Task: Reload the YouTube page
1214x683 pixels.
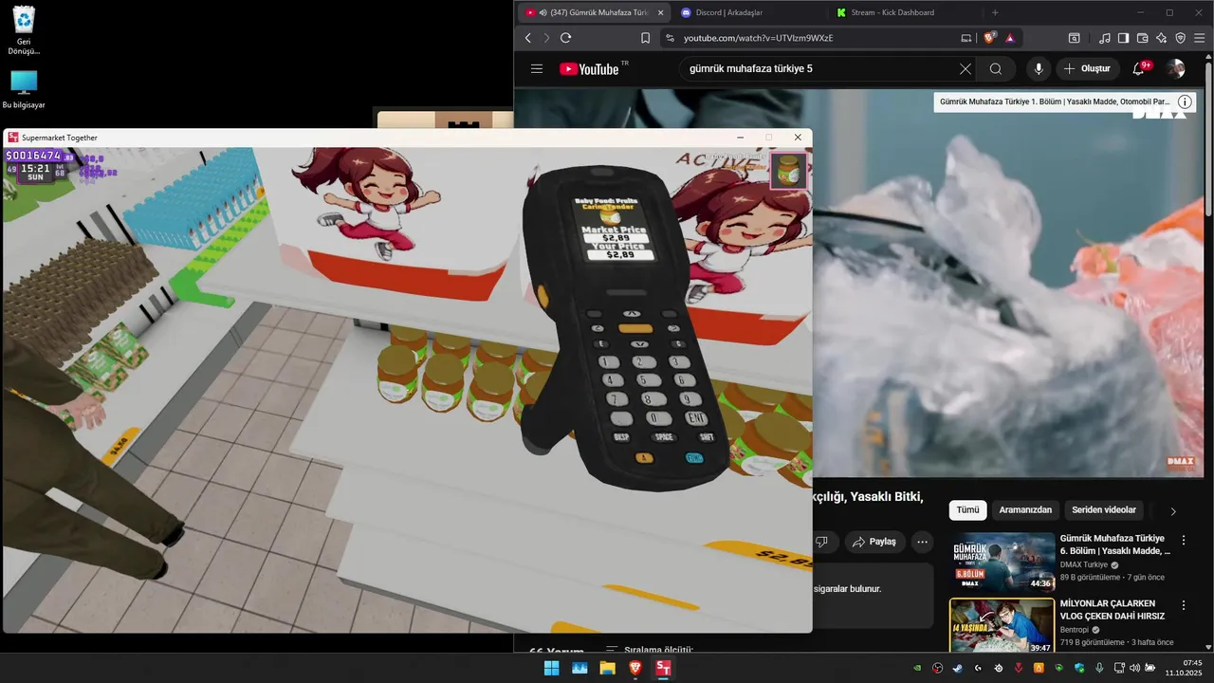Action: (565, 38)
